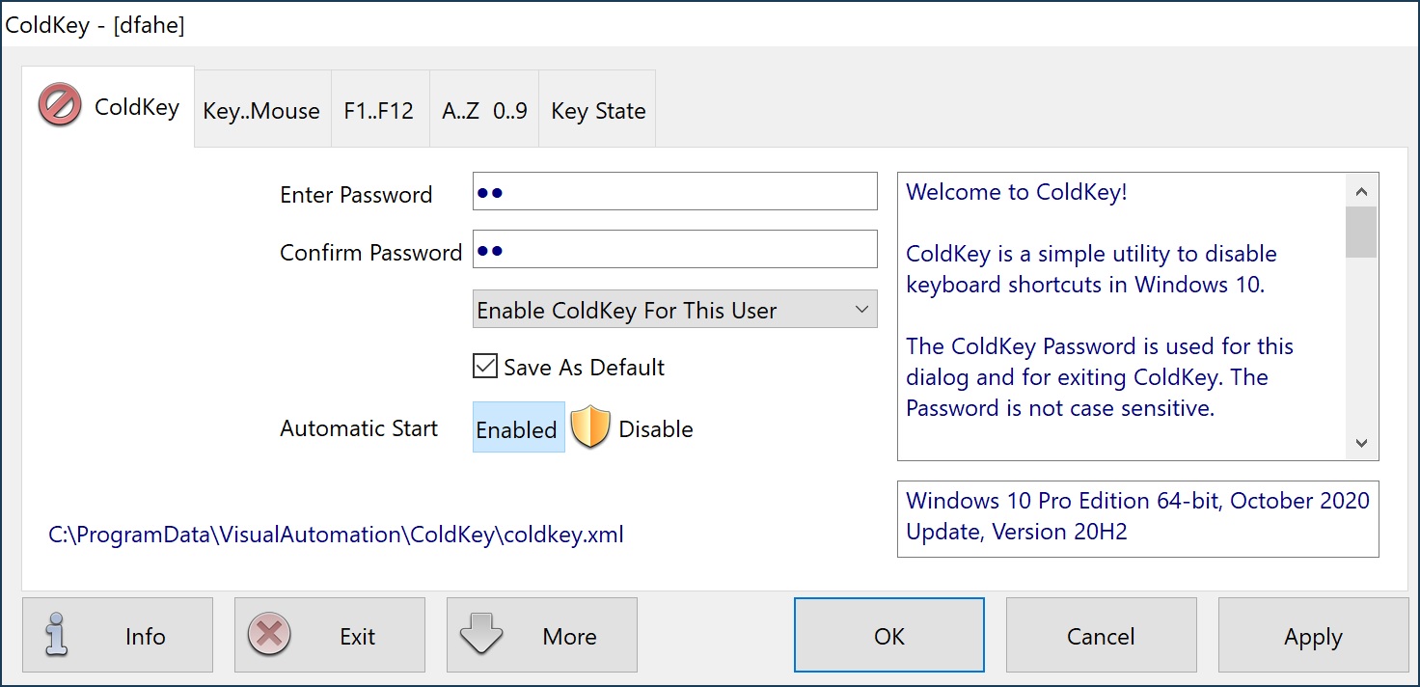The width and height of the screenshot is (1420, 687).
Task: Toggle the Save As Default checkbox
Action: click(x=484, y=368)
